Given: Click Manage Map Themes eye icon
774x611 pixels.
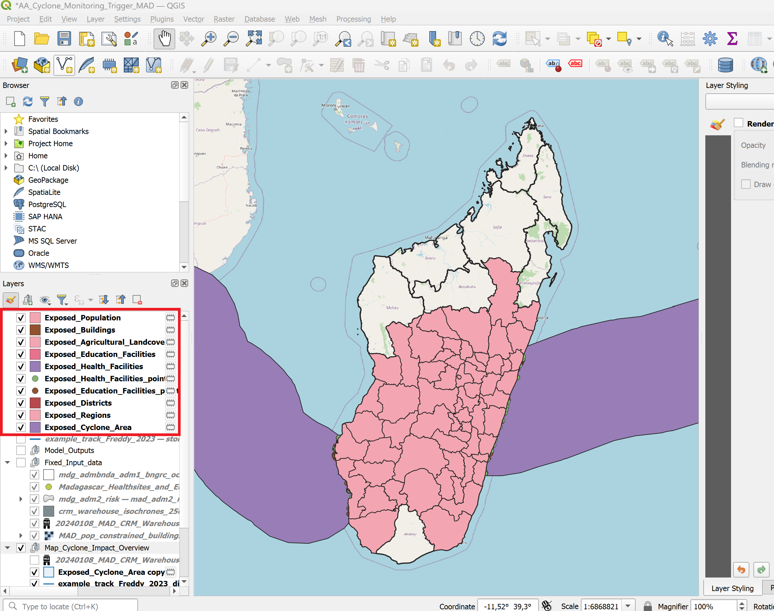Looking at the screenshot, I should pos(45,300).
